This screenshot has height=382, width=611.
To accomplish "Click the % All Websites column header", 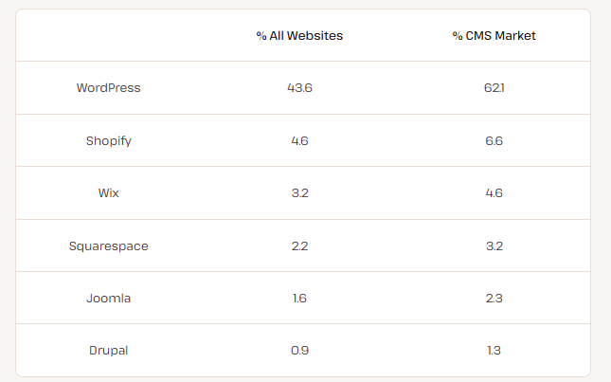I will (299, 36).
